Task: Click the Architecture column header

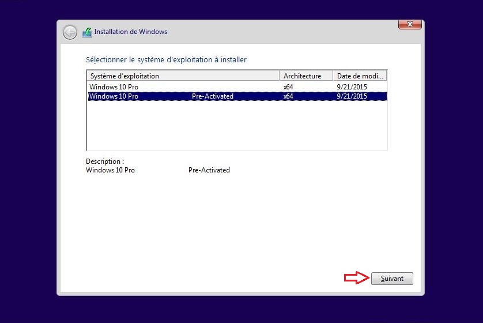Action: [306, 76]
